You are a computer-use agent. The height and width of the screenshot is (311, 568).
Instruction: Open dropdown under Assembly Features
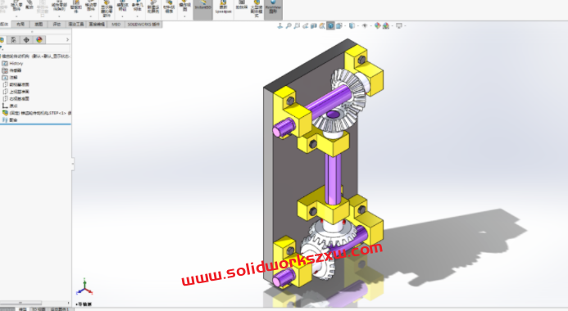click(122, 16)
